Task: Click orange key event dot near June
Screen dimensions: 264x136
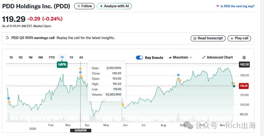Action: click(123, 105)
